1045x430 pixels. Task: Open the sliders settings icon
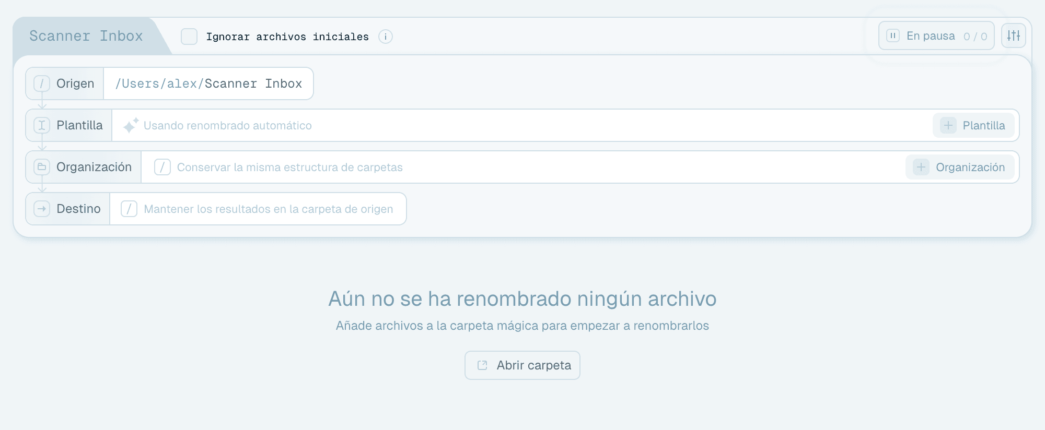pyautogui.click(x=1014, y=36)
